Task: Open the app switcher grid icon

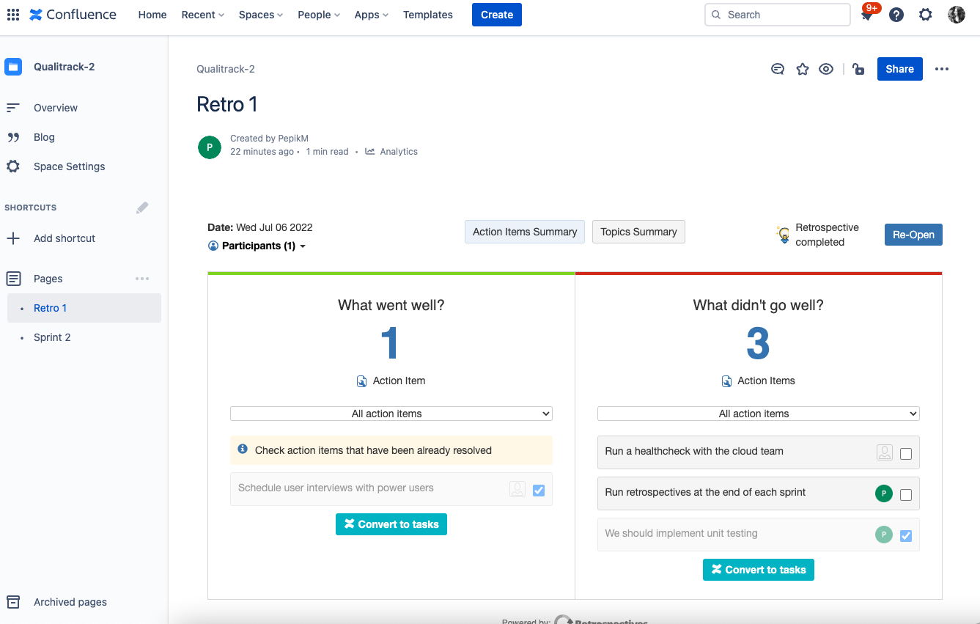Action: (13, 15)
